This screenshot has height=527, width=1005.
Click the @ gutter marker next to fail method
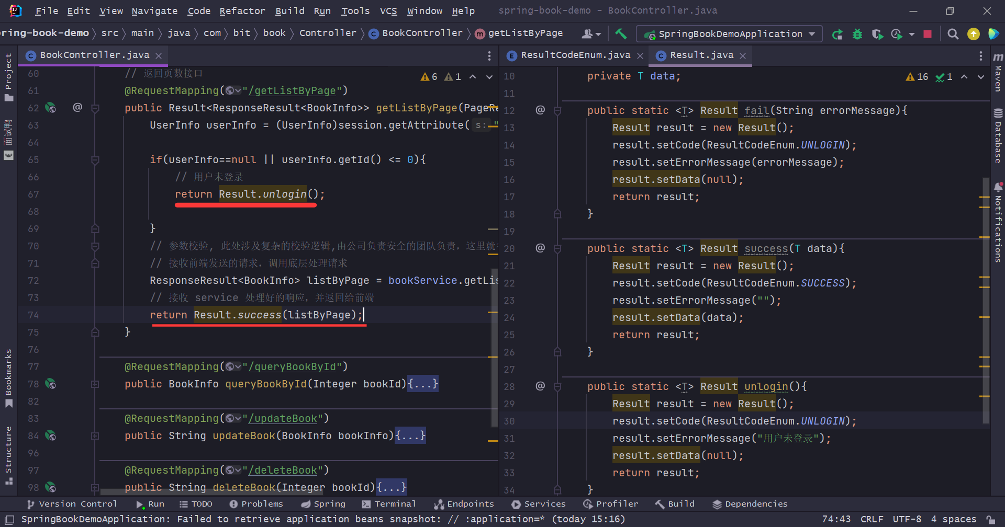tap(540, 110)
